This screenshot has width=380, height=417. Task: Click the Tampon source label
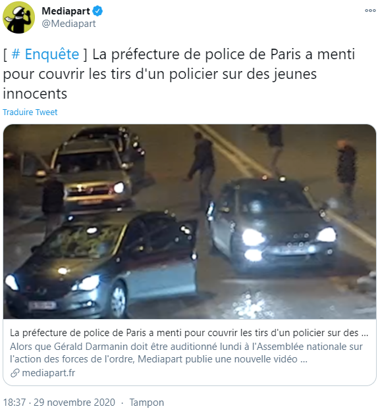[147, 403]
